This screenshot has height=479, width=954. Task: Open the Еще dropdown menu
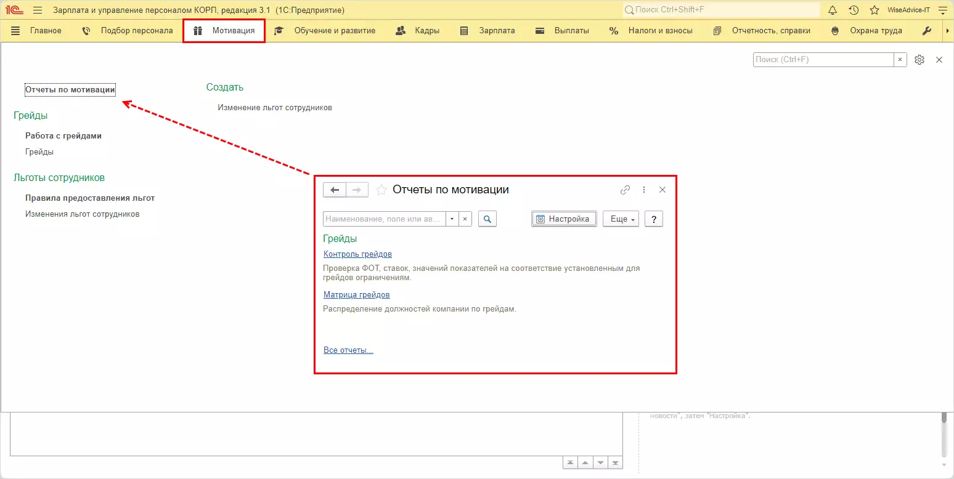621,219
